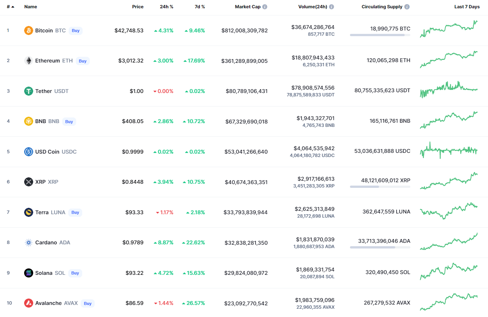Click the Ethereum logo icon
Image resolution: width=488 pixels, height=317 pixels.
[29, 61]
